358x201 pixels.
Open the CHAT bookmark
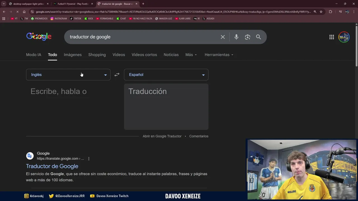[x=121, y=18]
